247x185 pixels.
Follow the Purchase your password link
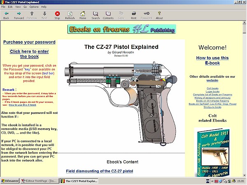coord(29,42)
